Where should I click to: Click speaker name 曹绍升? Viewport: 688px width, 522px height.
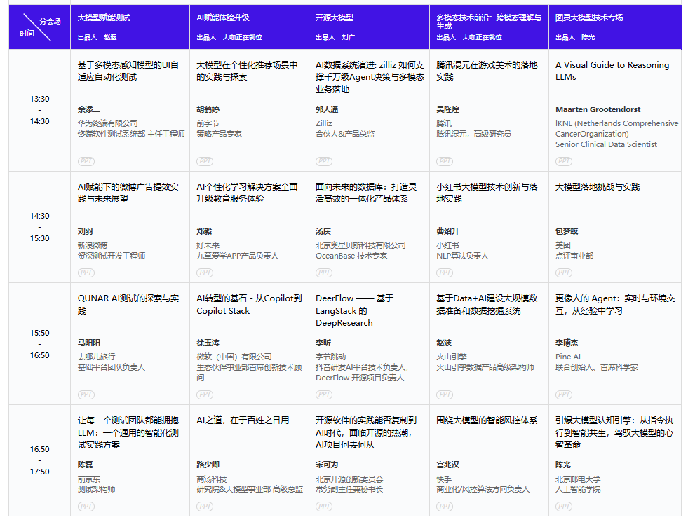click(447, 231)
